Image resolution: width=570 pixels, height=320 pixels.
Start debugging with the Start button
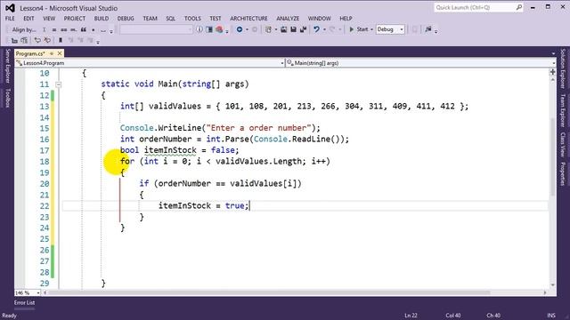[359, 29]
